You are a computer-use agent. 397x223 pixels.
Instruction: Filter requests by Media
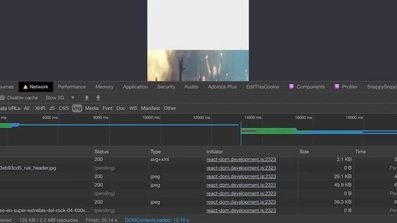point(92,108)
